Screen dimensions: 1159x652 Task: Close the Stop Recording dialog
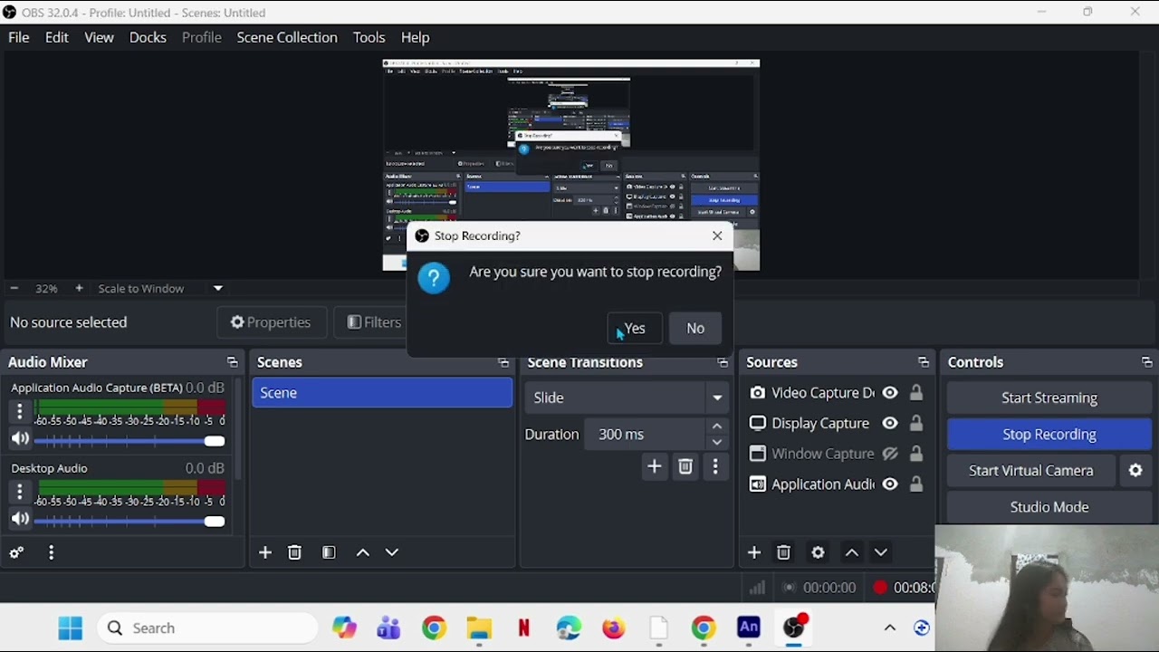coord(717,236)
